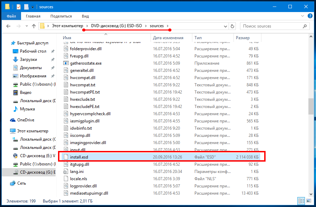The image size is (316, 207).
Task: Refresh the current folder view
Action: (x=232, y=26)
